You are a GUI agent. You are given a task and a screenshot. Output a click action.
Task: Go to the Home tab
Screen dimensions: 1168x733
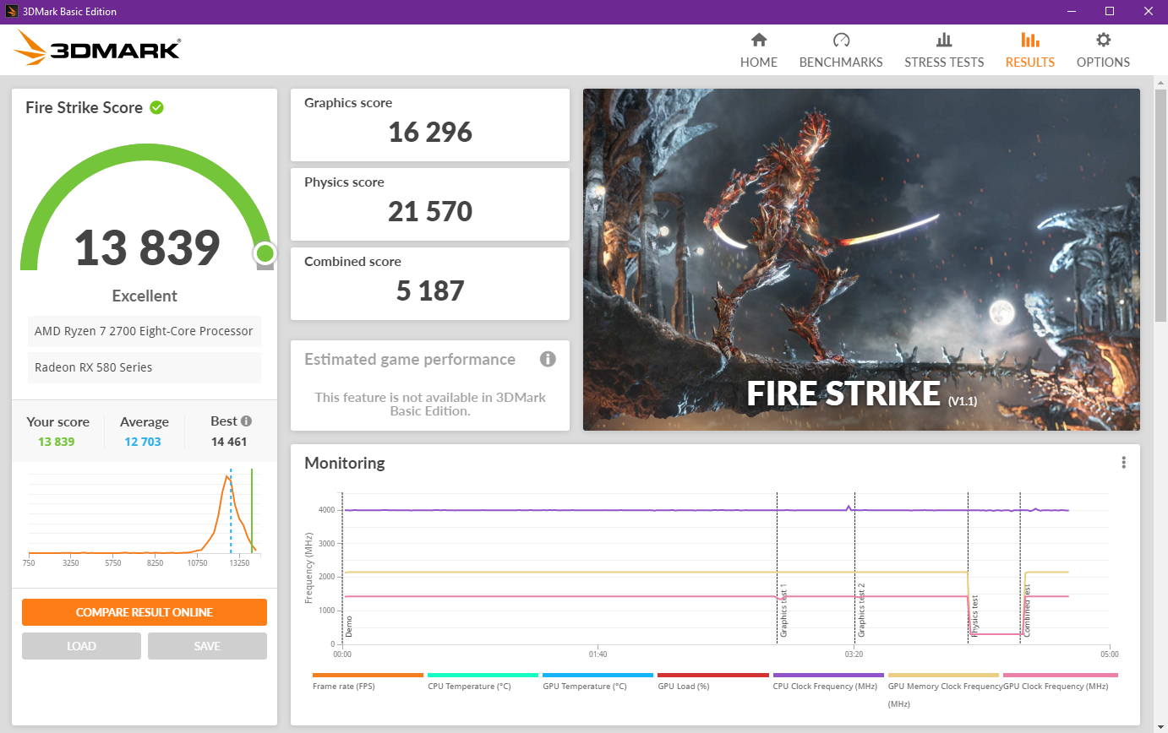(x=759, y=51)
